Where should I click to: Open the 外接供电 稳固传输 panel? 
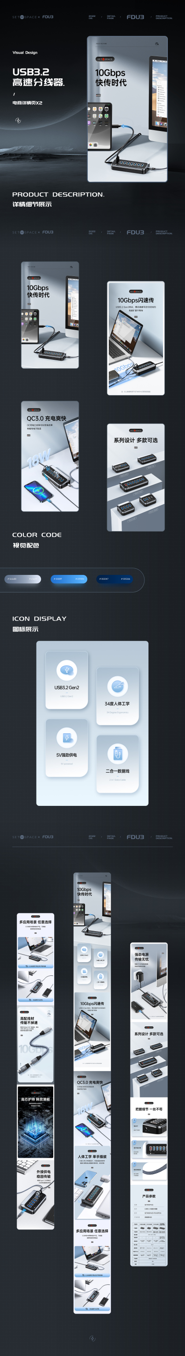36,1194
